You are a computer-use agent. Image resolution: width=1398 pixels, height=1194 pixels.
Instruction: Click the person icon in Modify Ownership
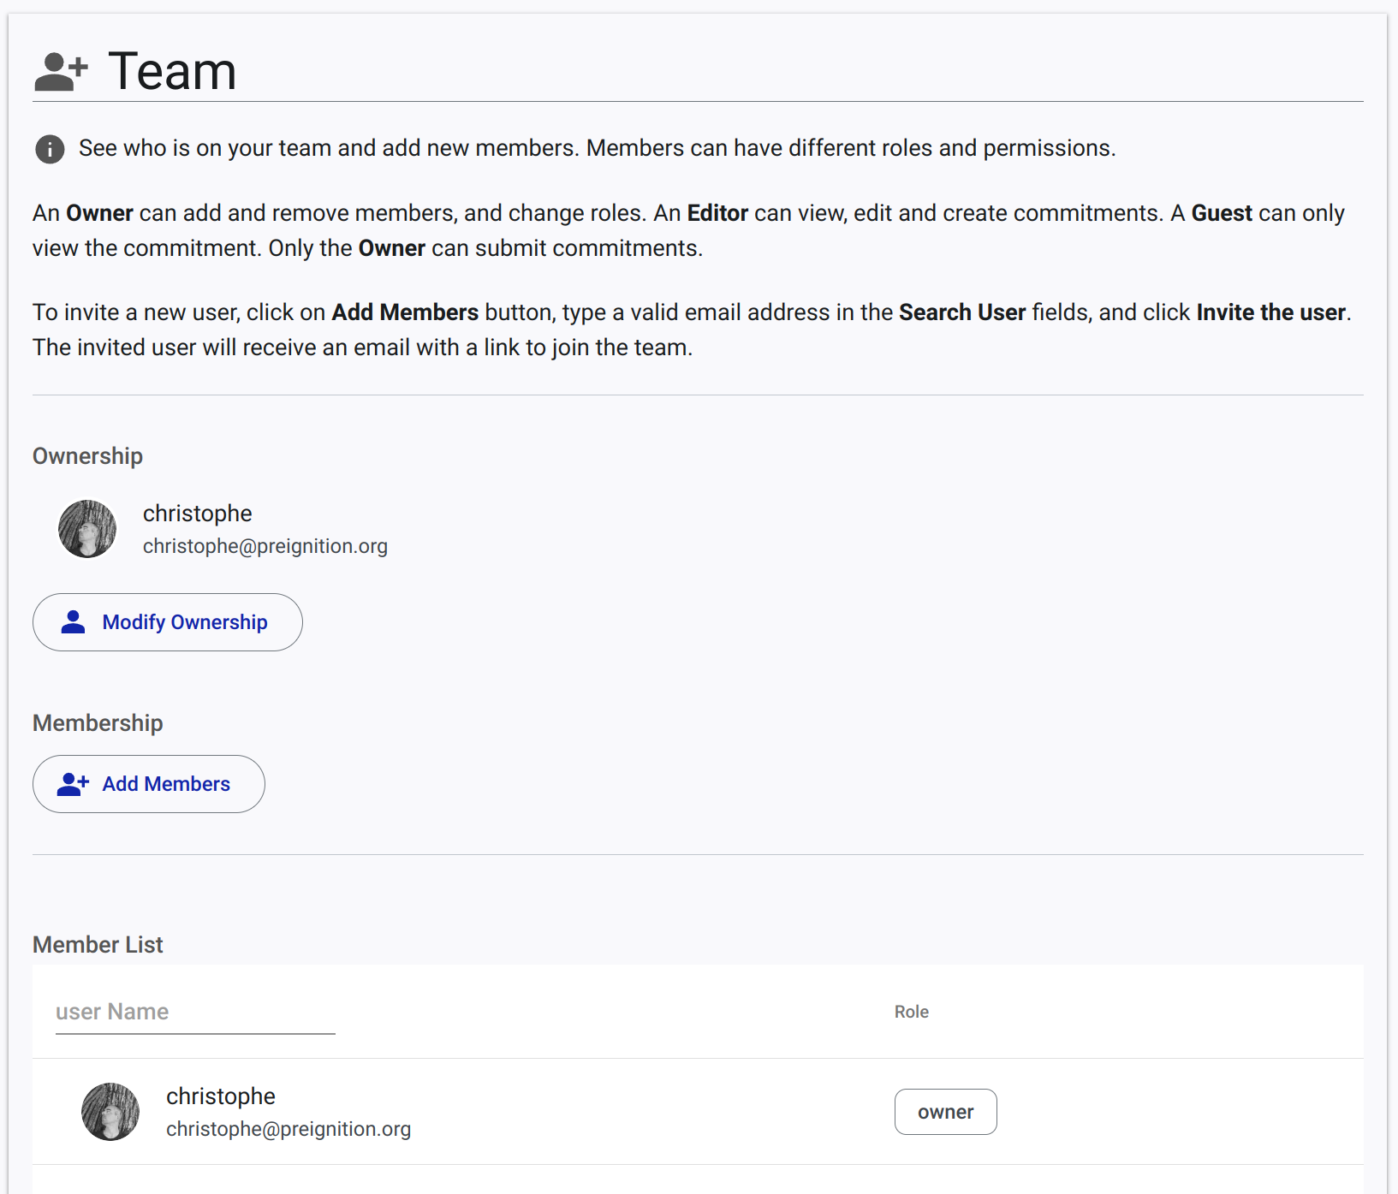click(74, 622)
